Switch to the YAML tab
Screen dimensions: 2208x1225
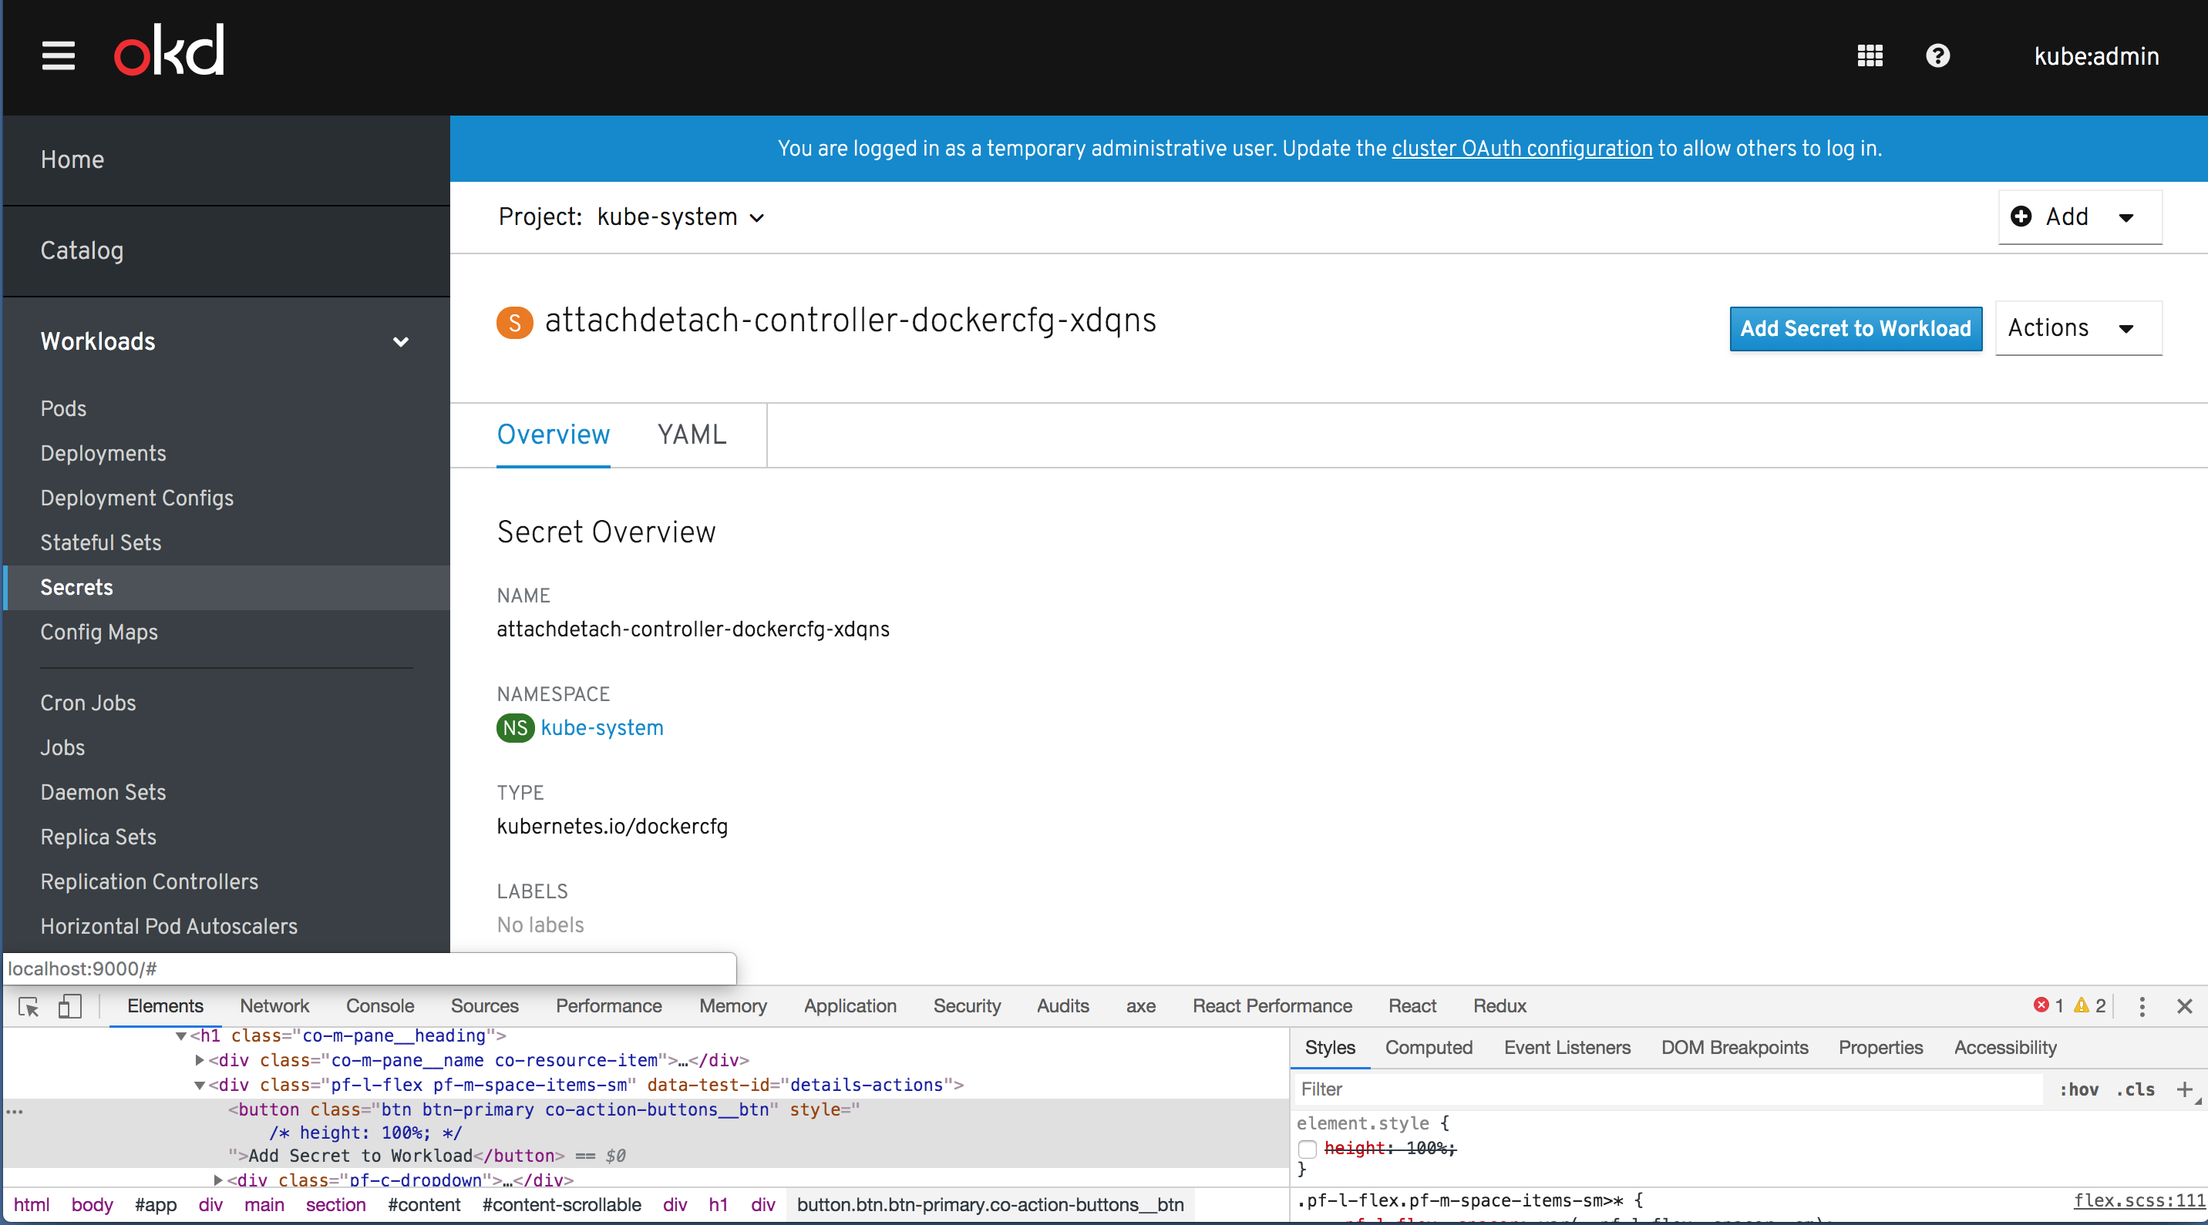click(x=691, y=435)
